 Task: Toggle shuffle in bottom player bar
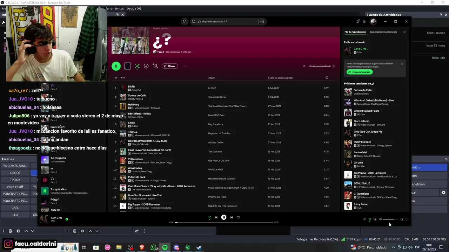point(209,217)
